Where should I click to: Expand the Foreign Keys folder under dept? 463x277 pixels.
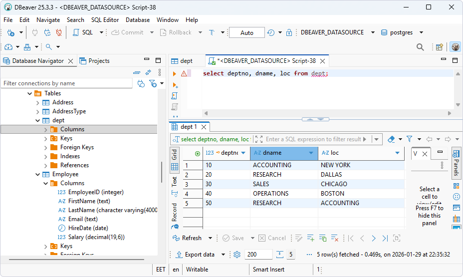pos(45,147)
